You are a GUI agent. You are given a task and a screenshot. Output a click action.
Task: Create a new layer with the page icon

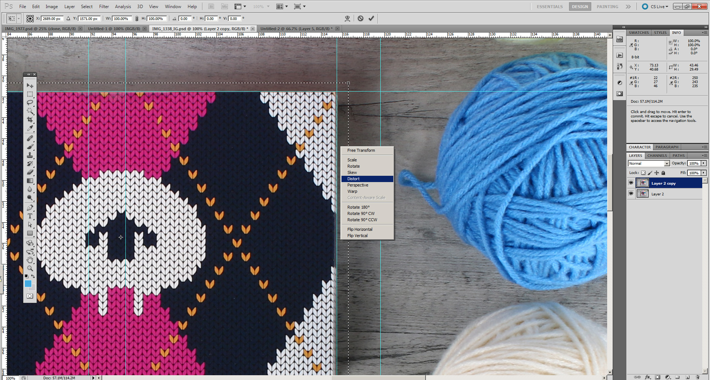[x=687, y=377]
